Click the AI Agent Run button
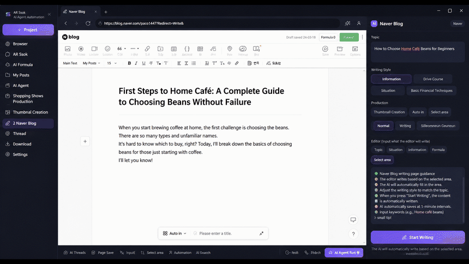This screenshot has width=469, height=264. click(x=344, y=253)
